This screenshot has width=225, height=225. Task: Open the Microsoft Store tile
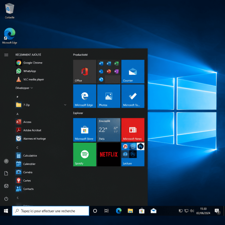pos(85,130)
